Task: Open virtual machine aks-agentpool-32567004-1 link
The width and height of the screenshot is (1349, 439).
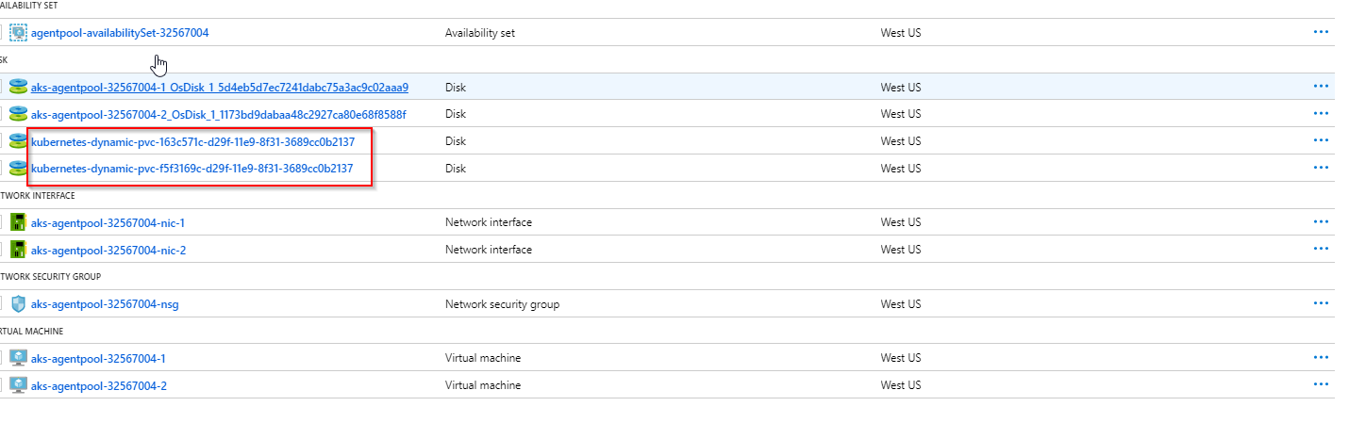Action: pyautogui.click(x=98, y=358)
